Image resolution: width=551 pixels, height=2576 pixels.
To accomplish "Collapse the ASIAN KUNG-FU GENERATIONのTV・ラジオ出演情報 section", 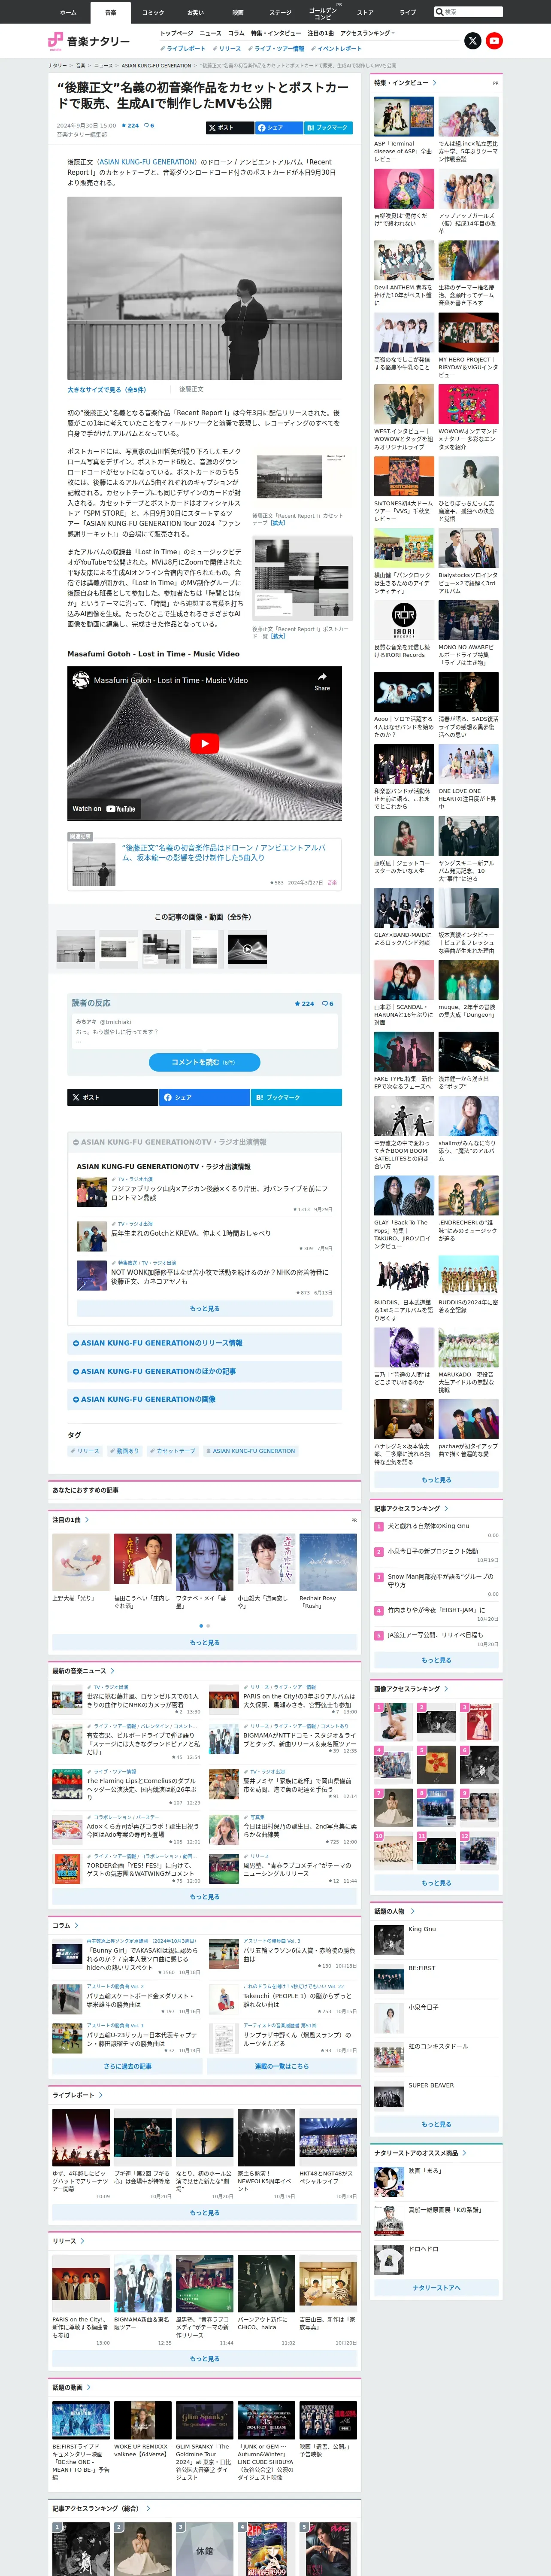I will pos(204,1141).
